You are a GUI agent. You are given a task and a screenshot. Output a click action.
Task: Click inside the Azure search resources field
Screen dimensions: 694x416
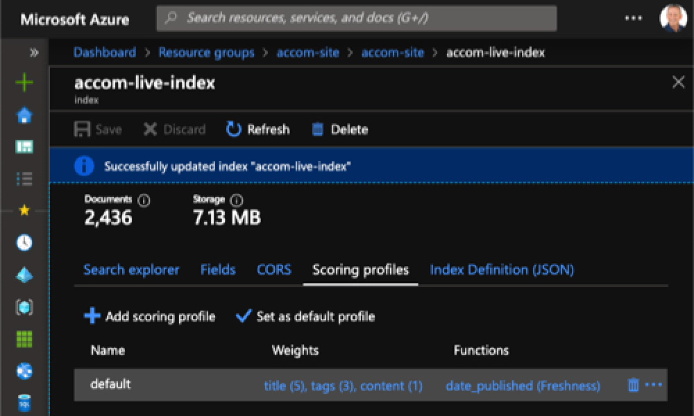(x=357, y=18)
